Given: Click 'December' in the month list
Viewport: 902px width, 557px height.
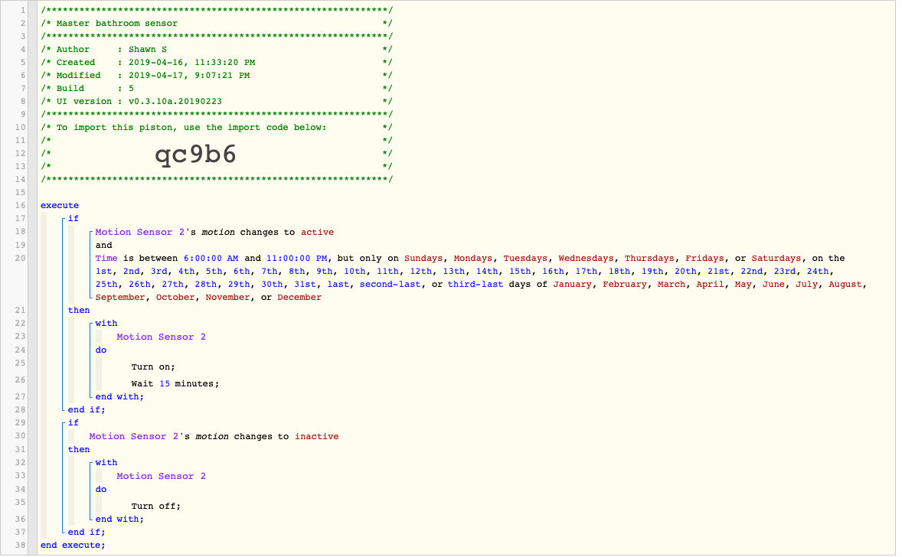Looking at the screenshot, I should (299, 297).
